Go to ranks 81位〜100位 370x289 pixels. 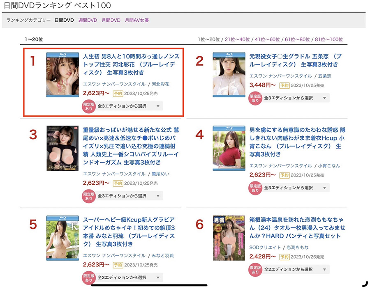click(x=329, y=39)
